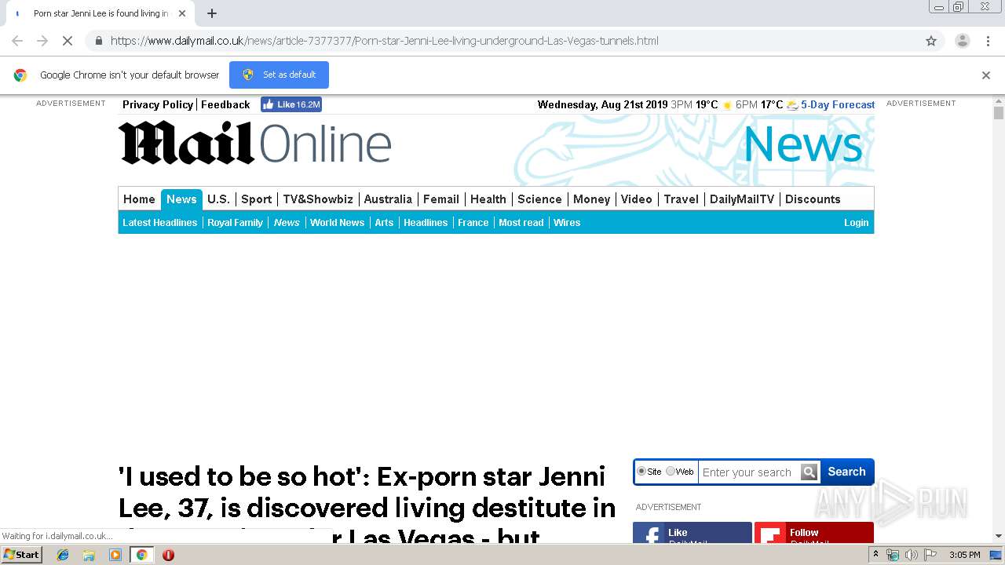
Task: Follow DailyMail on Flipboard
Action: pyautogui.click(x=814, y=533)
